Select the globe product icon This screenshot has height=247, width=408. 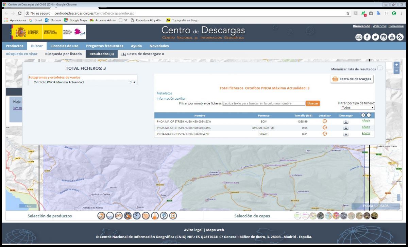pyautogui.click(x=164, y=216)
